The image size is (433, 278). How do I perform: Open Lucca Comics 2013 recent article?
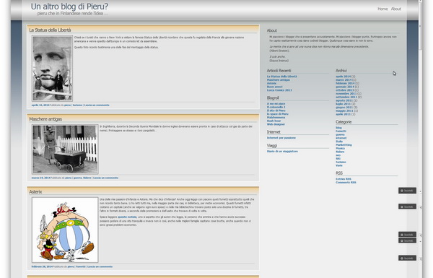pos(279,90)
